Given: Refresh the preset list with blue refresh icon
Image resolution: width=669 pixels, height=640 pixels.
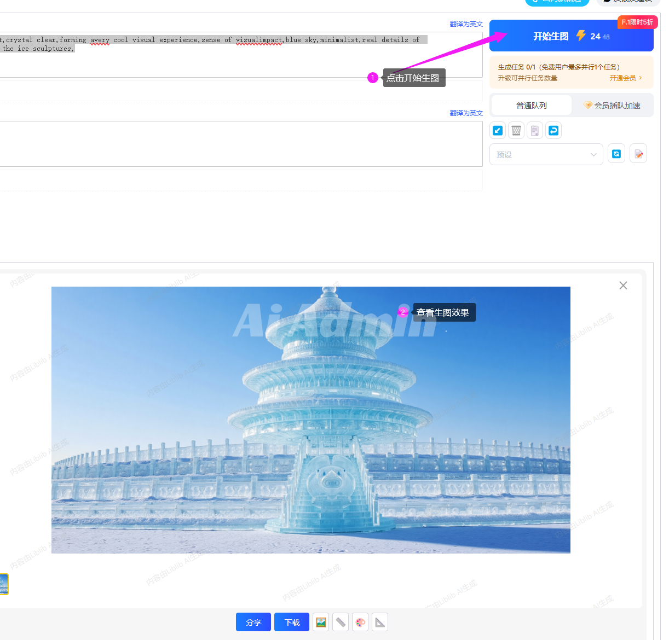Looking at the screenshot, I should click(616, 154).
